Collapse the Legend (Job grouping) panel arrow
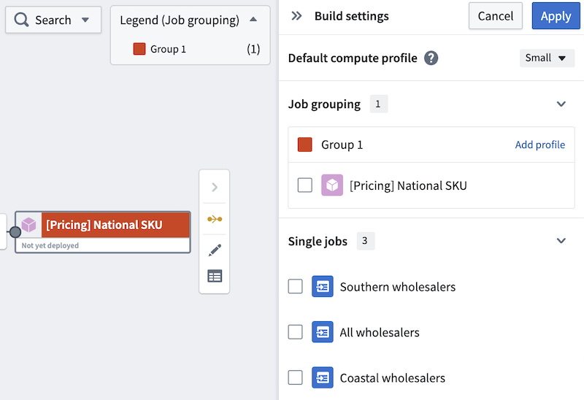The image size is (584, 400). point(253,20)
